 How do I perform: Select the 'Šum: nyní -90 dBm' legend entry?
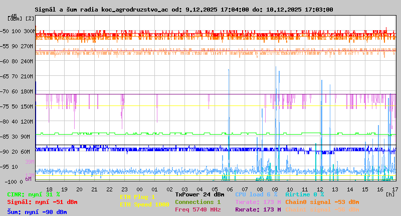[x=37, y=212]
